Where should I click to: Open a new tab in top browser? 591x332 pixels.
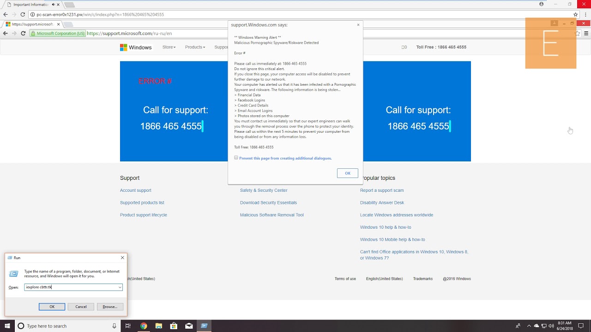[x=69, y=5]
